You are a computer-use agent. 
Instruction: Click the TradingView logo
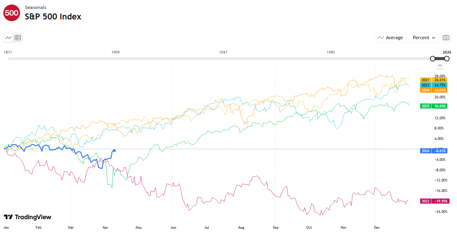pos(28,217)
